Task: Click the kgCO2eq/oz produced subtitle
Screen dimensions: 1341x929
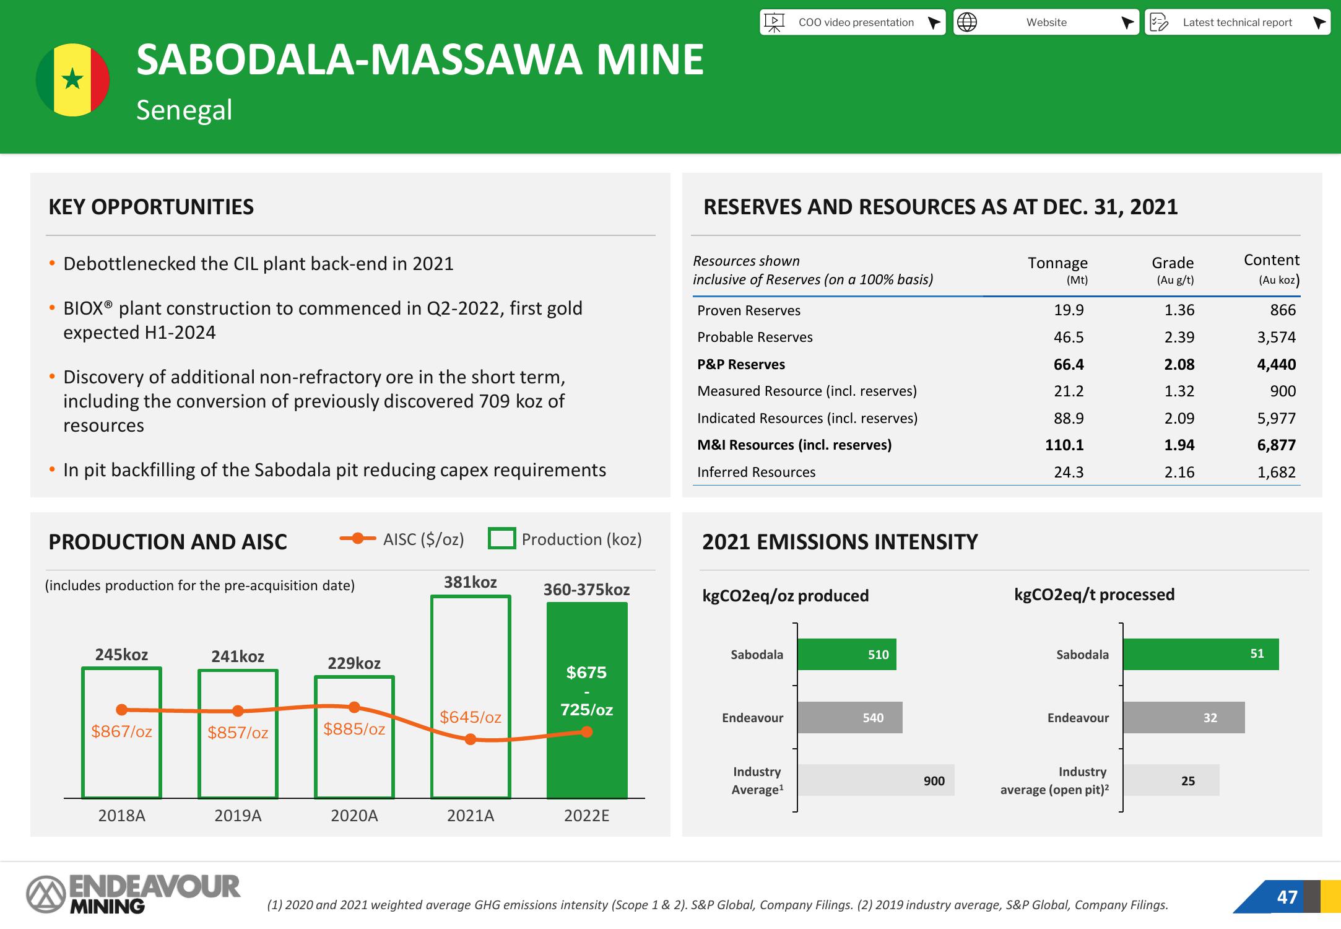Action: click(x=786, y=596)
